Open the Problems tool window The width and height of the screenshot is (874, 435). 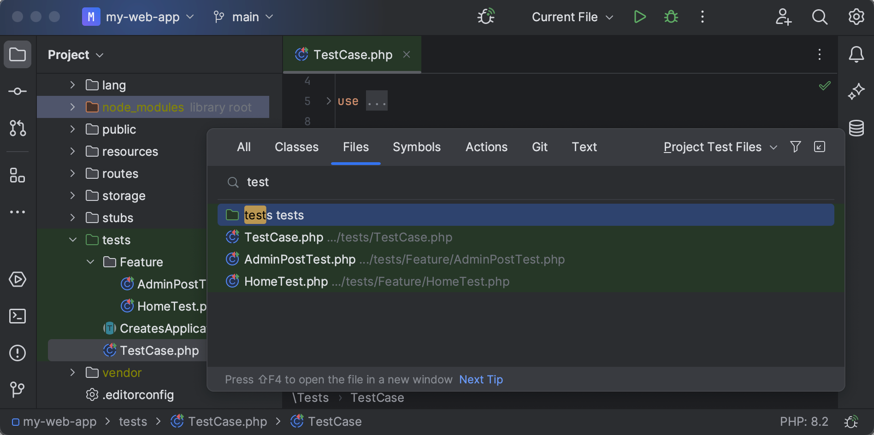click(17, 353)
